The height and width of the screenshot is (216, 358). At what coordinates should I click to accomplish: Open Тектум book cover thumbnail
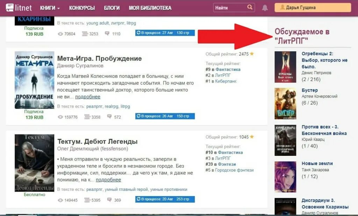[x=35, y=163]
